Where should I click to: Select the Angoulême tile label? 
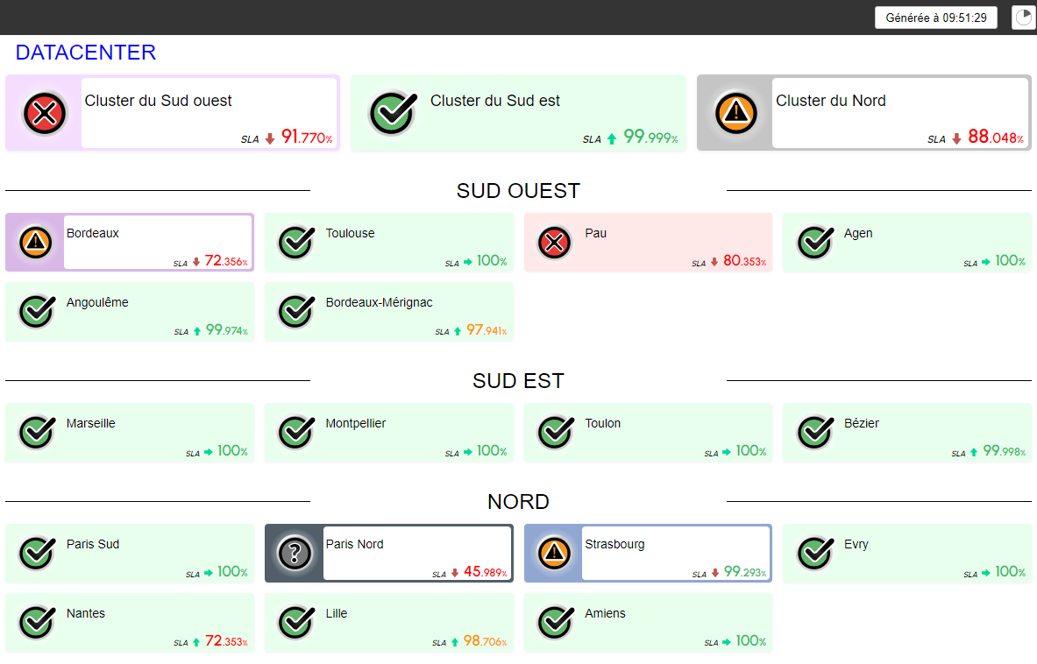(97, 302)
